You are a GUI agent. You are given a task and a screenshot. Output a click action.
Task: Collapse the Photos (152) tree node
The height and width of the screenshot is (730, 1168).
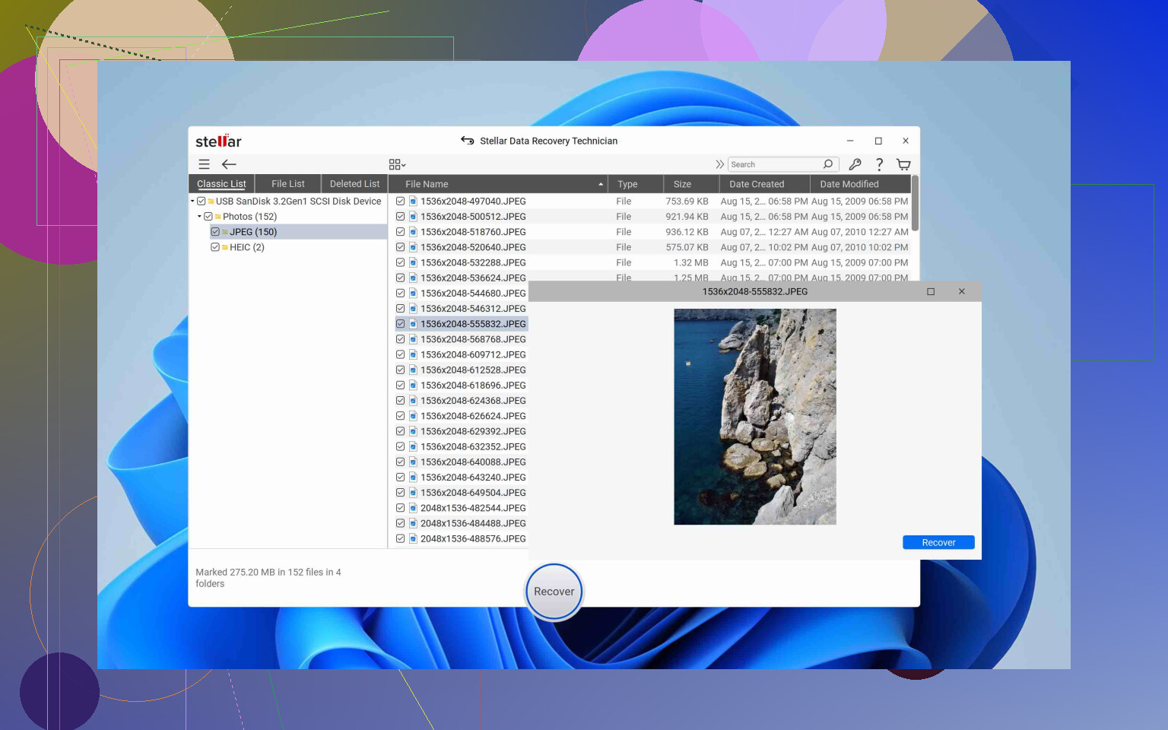200,216
